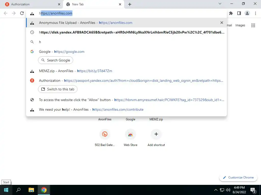Open the AnonFiles shortcut label
The height and width of the screenshot is (195, 261).
(x=105, y=119)
